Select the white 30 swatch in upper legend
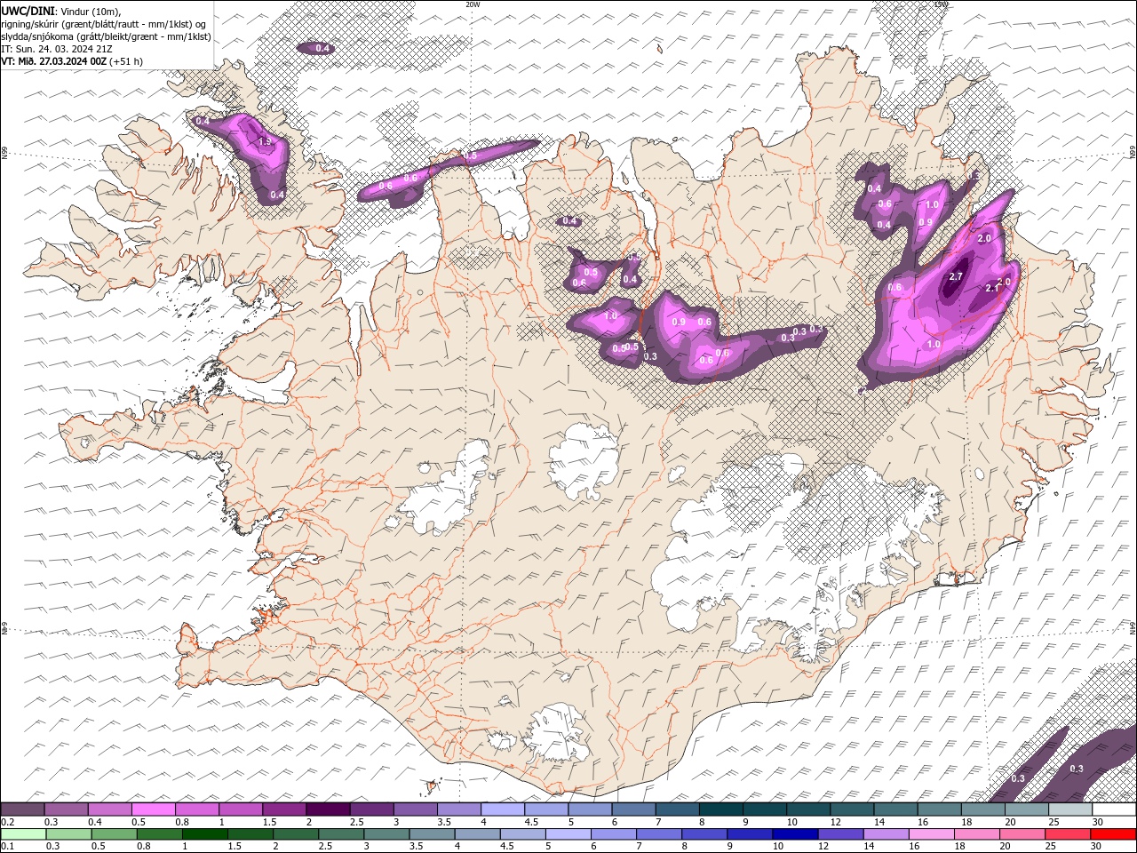 point(1114,809)
